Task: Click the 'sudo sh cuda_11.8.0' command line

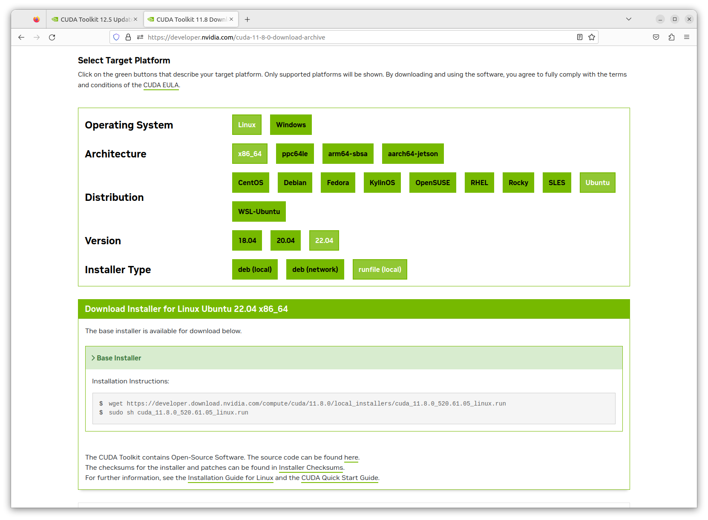Action: (x=178, y=412)
